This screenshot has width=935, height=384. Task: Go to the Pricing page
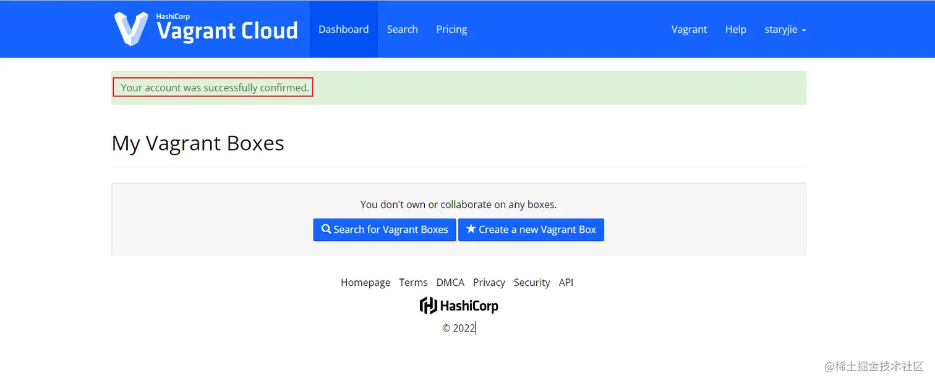451,29
